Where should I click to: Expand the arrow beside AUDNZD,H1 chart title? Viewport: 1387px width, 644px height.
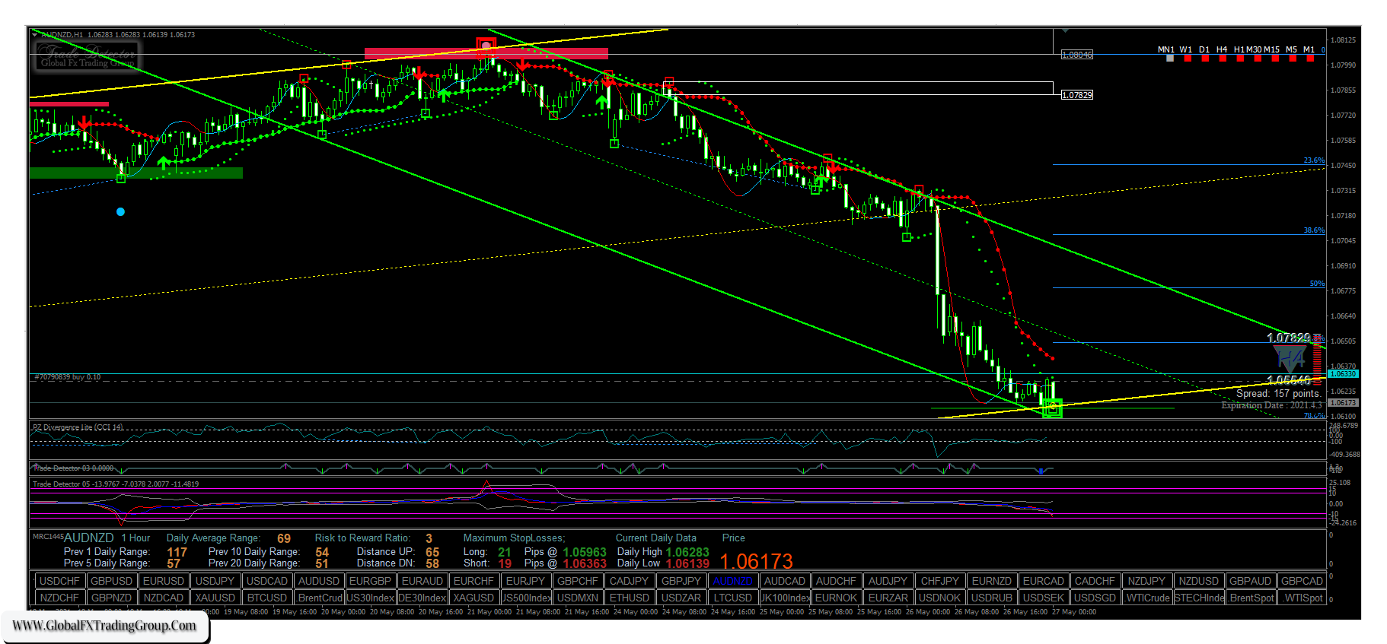(x=35, y=35)
